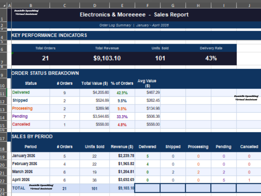The height and width of the screenshot is (196, 261).
Task: Click the TOTAL label cell
Action: 31,188
